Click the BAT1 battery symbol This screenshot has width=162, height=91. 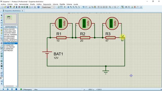pyautogui.click(x=47, y=53)
